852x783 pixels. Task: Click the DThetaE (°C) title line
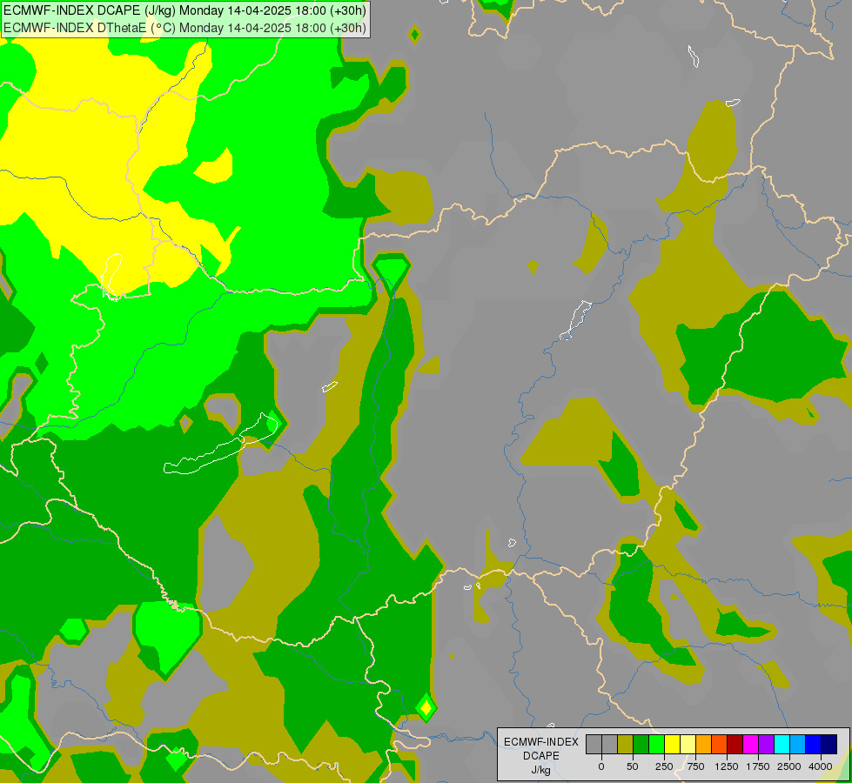point(184,27)
